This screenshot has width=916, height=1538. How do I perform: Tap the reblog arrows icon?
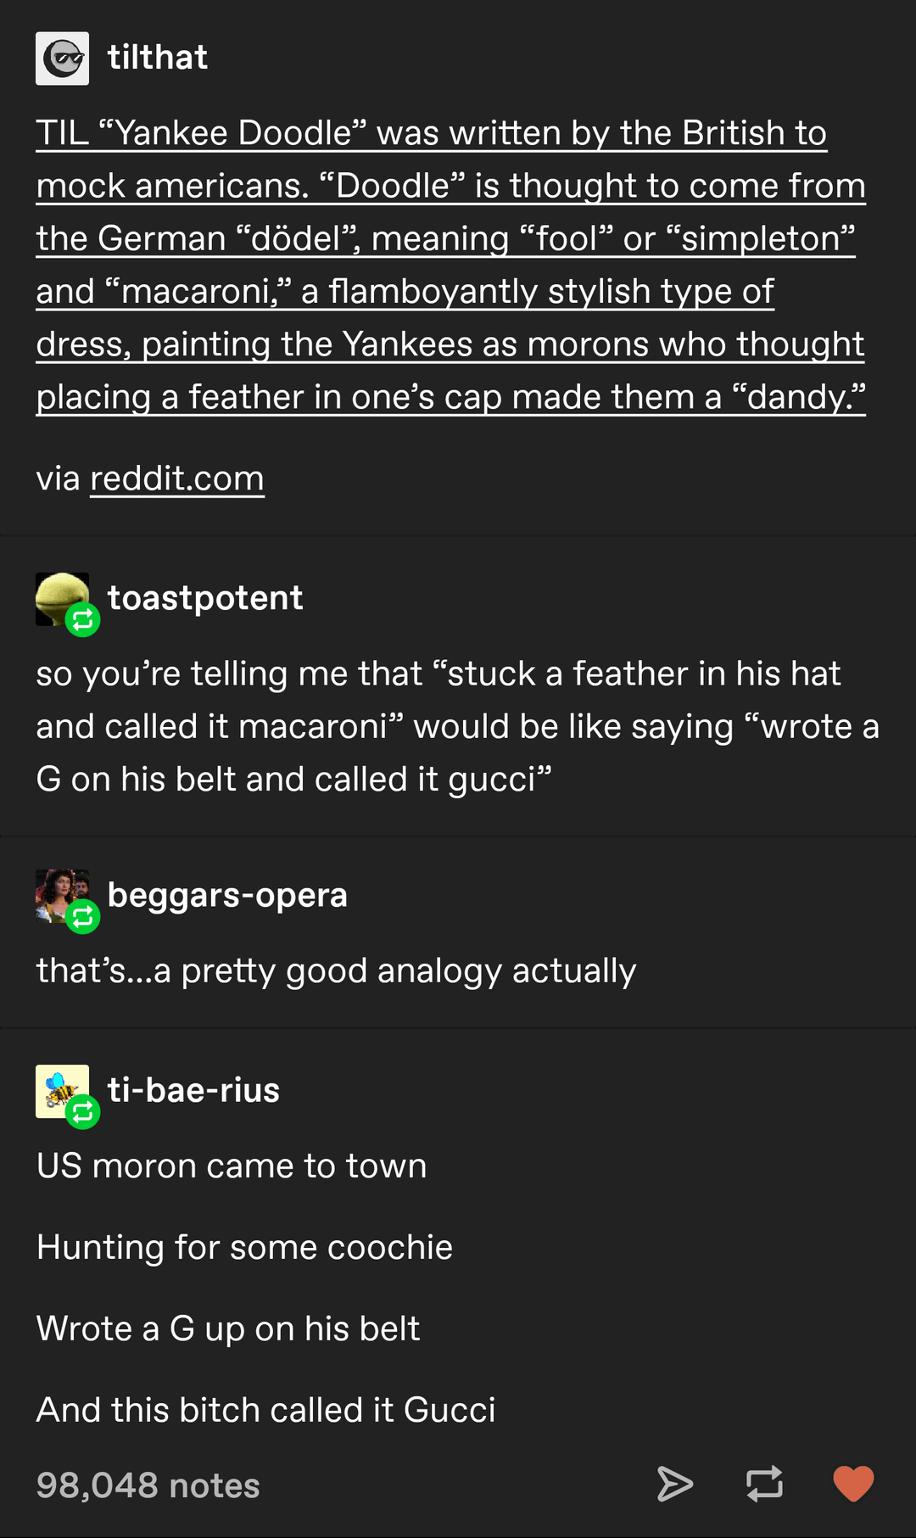[x=764, y=1484]
